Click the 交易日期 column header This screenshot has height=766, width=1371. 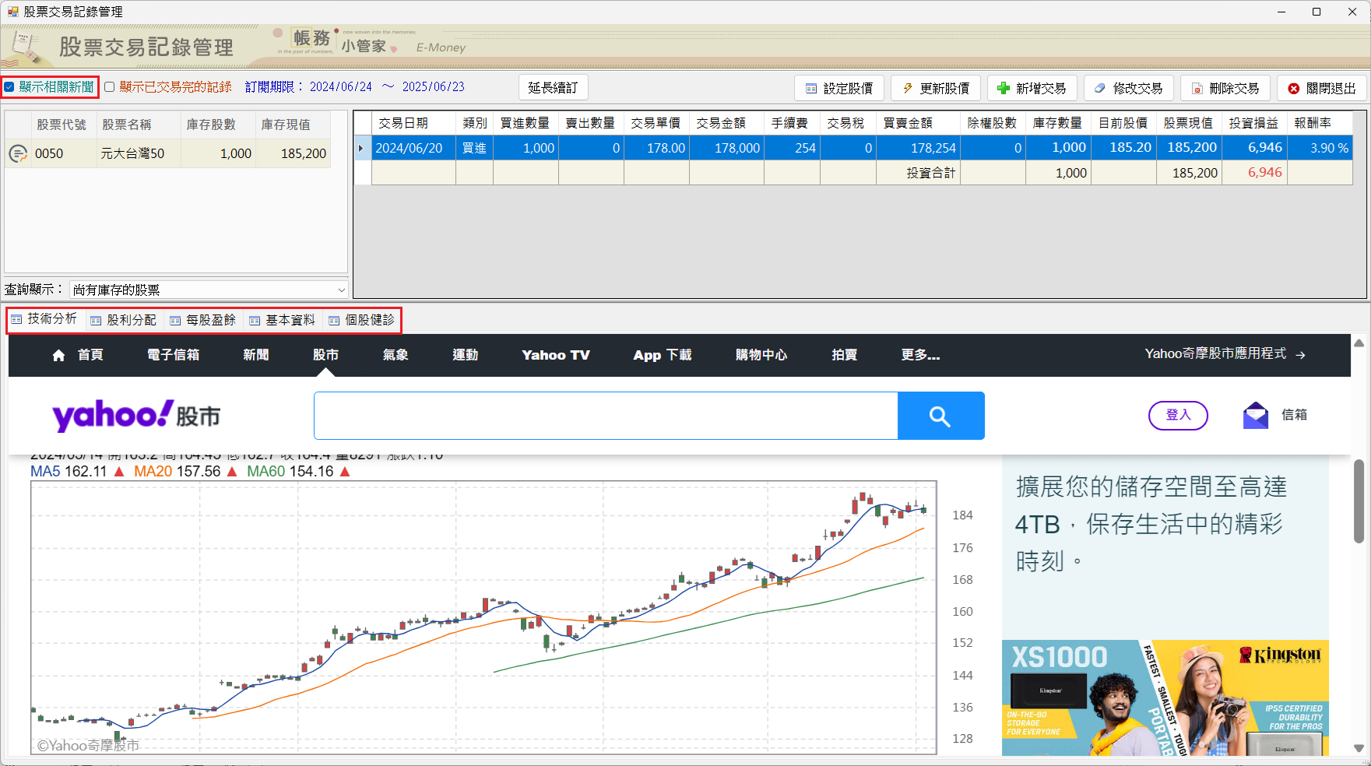point(413,123)
